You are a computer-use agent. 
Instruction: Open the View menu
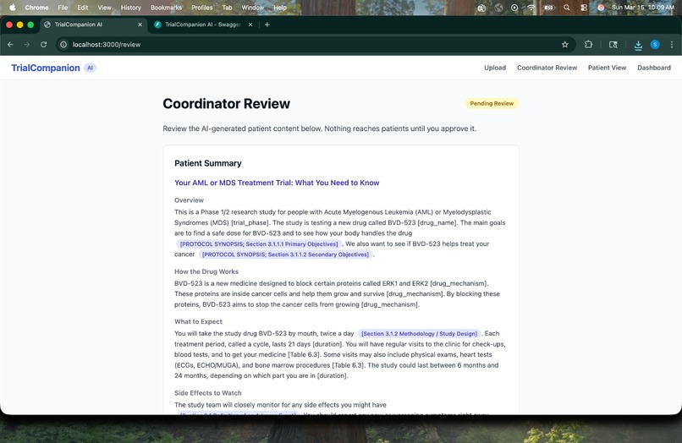coord(104,8)
